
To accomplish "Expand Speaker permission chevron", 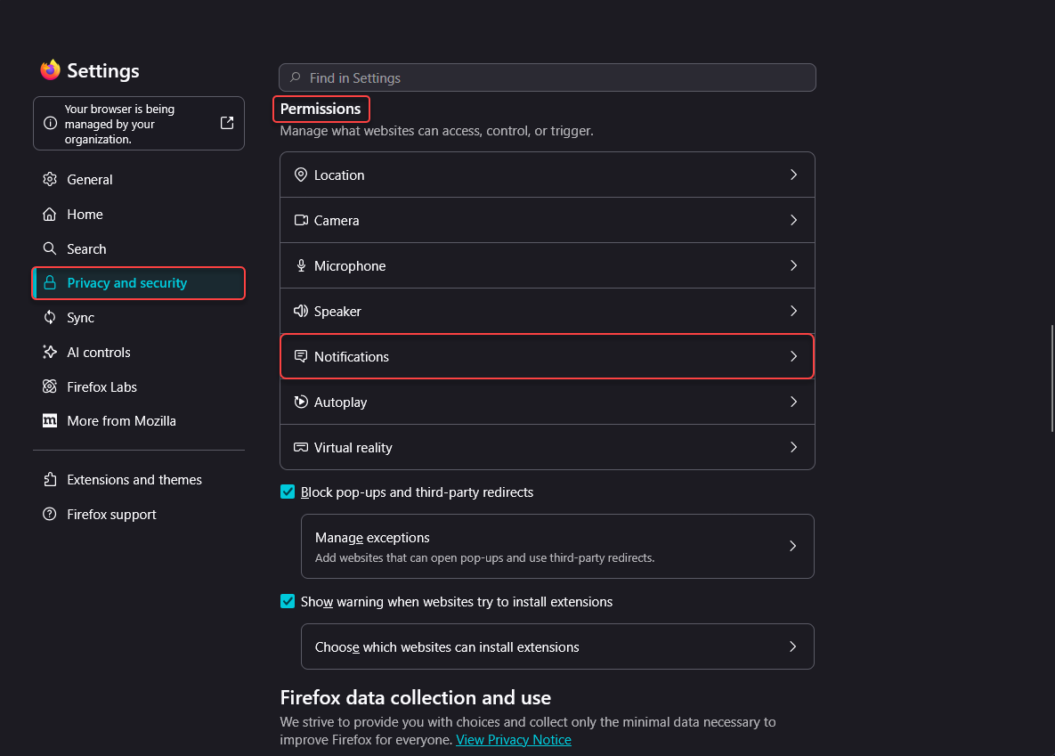I will pos(793,311).
